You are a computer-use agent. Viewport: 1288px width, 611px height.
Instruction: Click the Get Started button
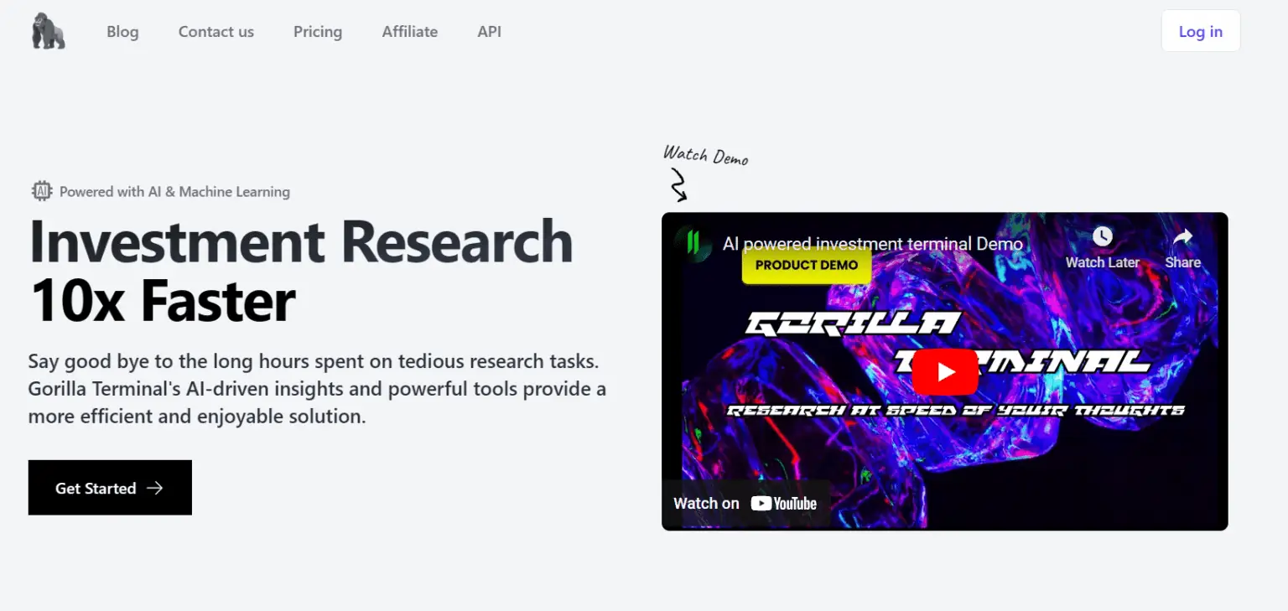point(110,488)
